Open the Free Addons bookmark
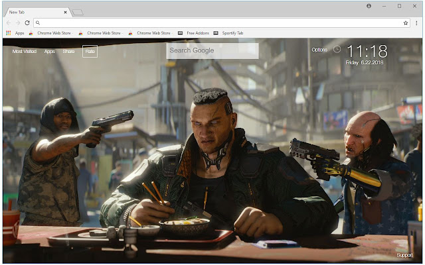This screenshot has height=265, width=425. [193, 33]
